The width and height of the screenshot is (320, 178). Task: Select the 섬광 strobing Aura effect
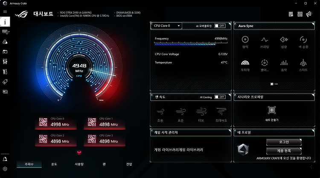click(x=284, y=42)
